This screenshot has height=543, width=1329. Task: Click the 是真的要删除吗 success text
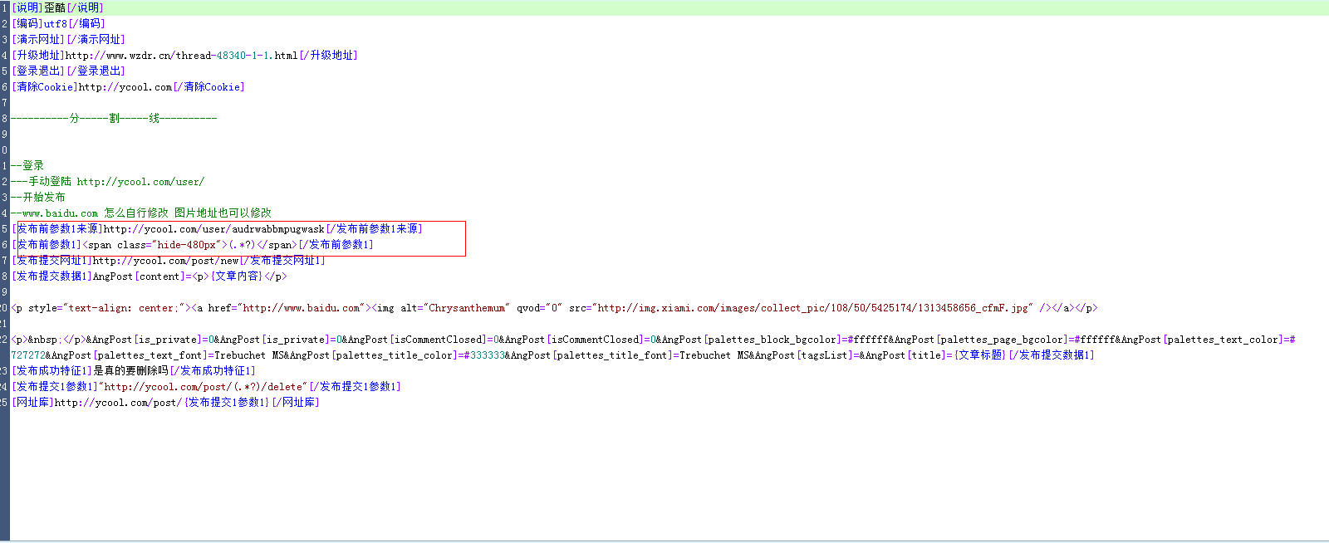click(x=130, y=371)
